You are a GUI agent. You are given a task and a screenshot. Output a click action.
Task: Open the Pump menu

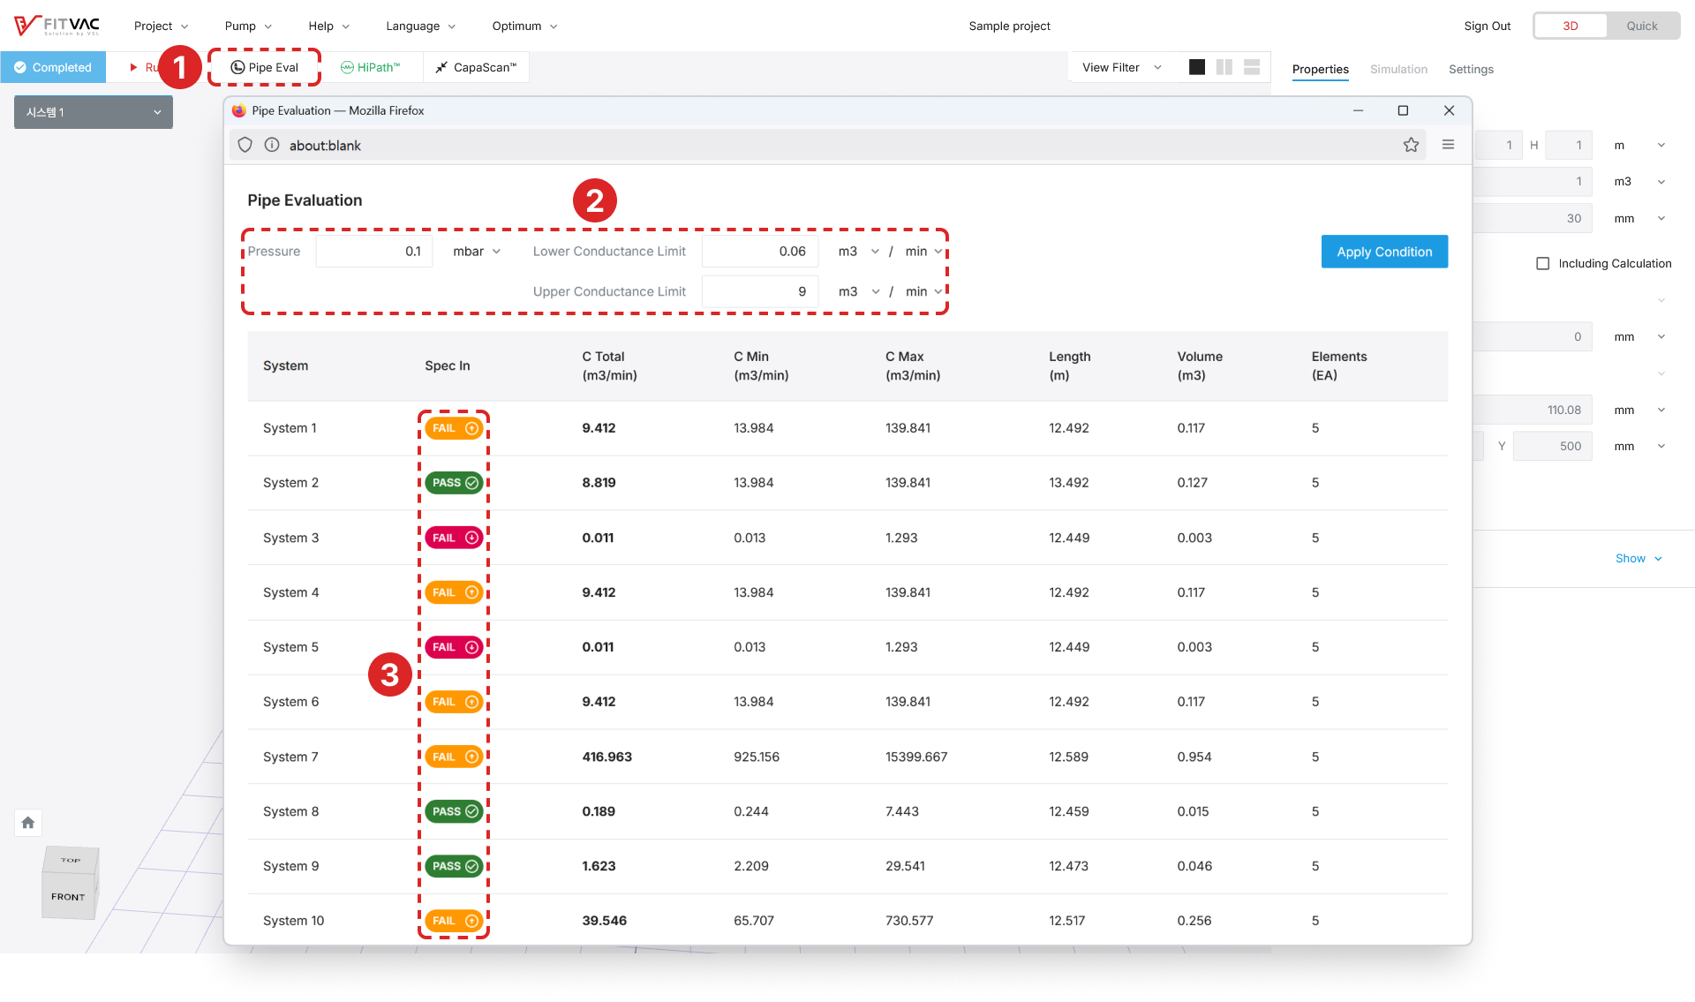[x=248, y=26]
